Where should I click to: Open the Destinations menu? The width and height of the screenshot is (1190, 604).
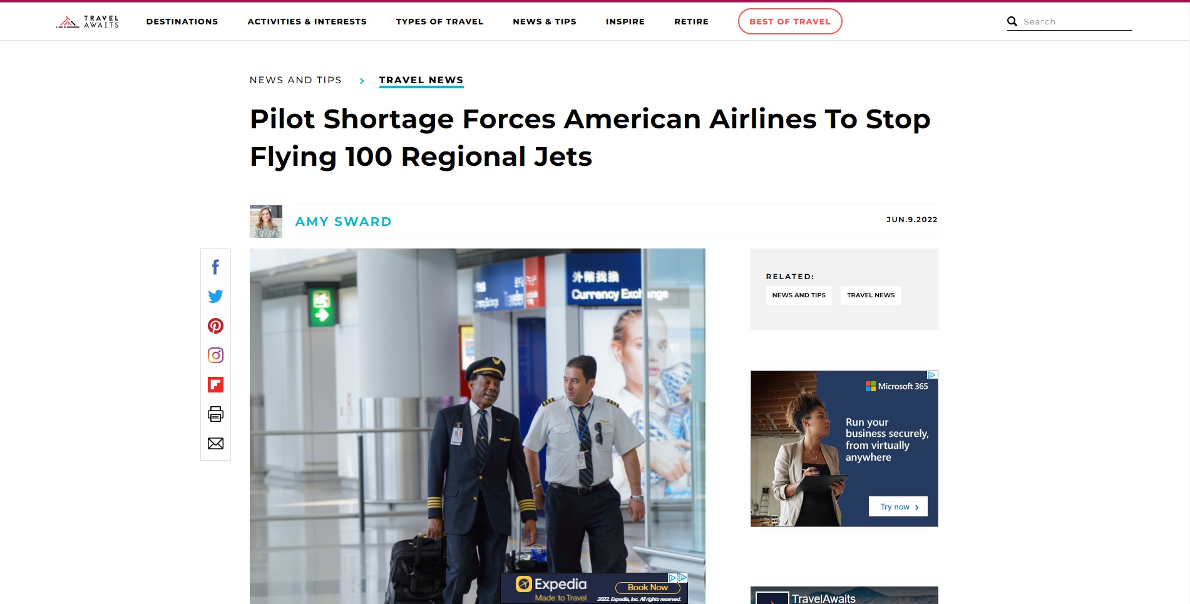182,21
